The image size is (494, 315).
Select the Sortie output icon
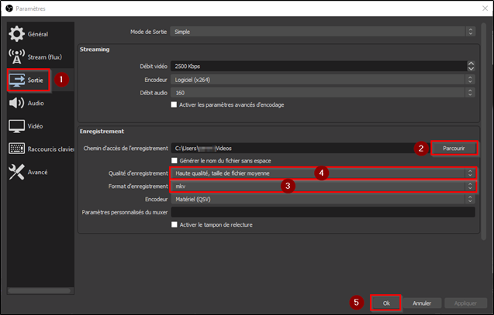pos(17,80)
